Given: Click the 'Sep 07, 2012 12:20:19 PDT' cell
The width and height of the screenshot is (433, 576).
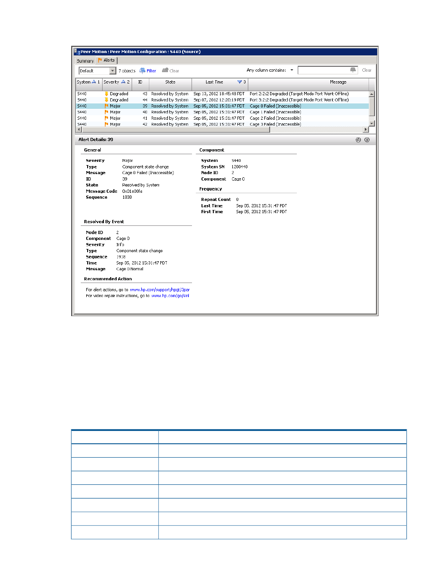Looking at the screenshot, I should point(219,100).
